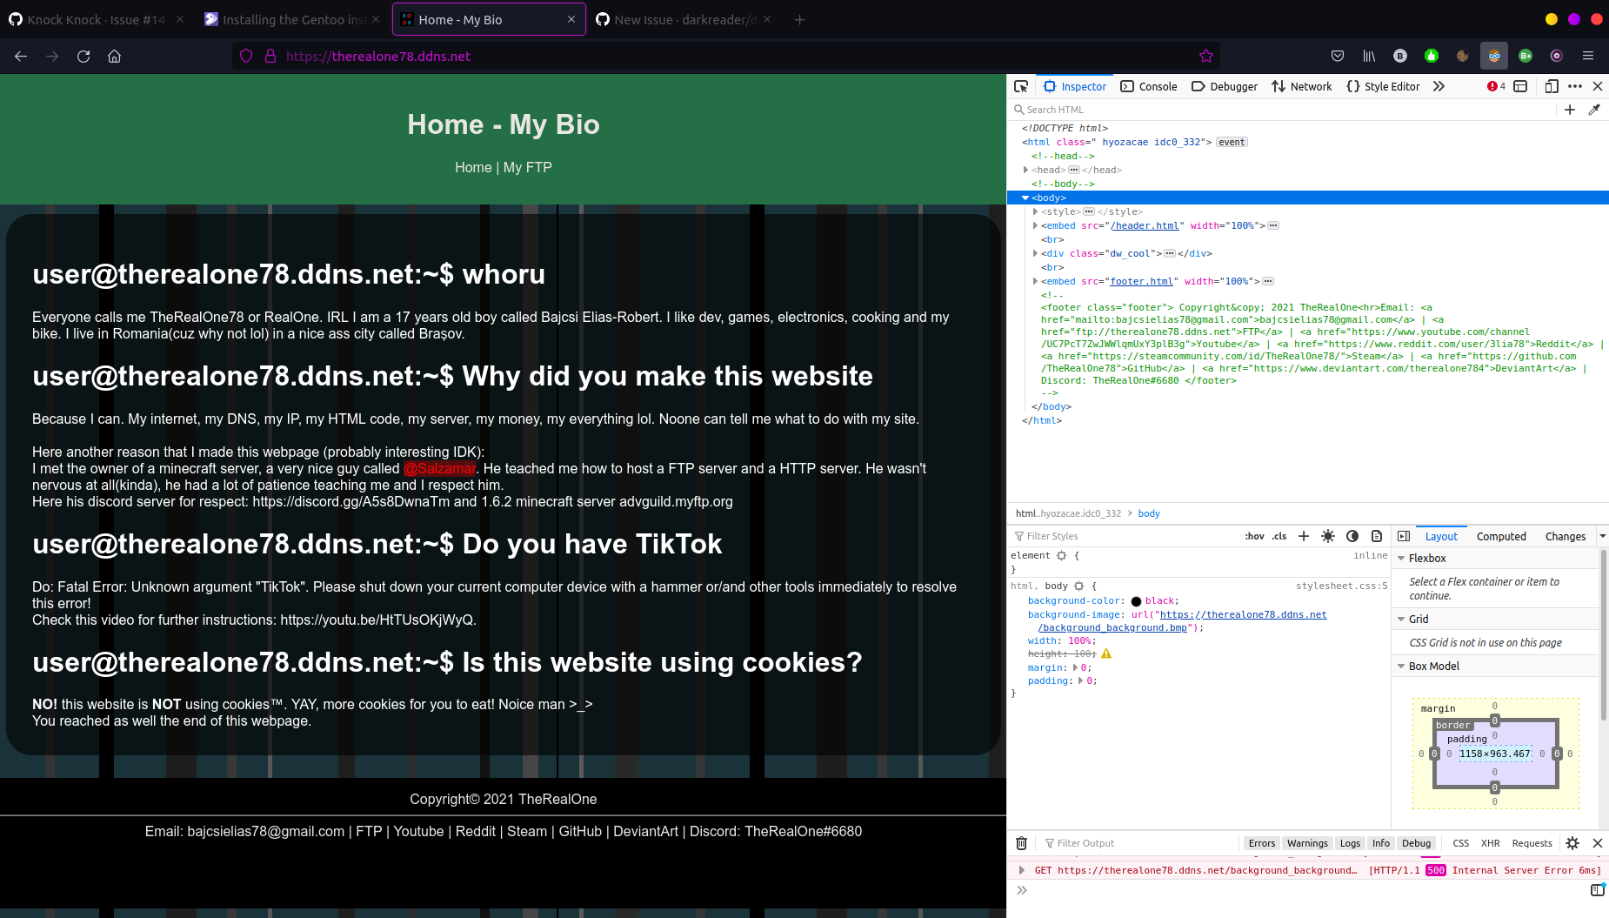Screen dimensions: 1609x918
Task: Expand the head element in markup tree
Action: pos(1026,170)
